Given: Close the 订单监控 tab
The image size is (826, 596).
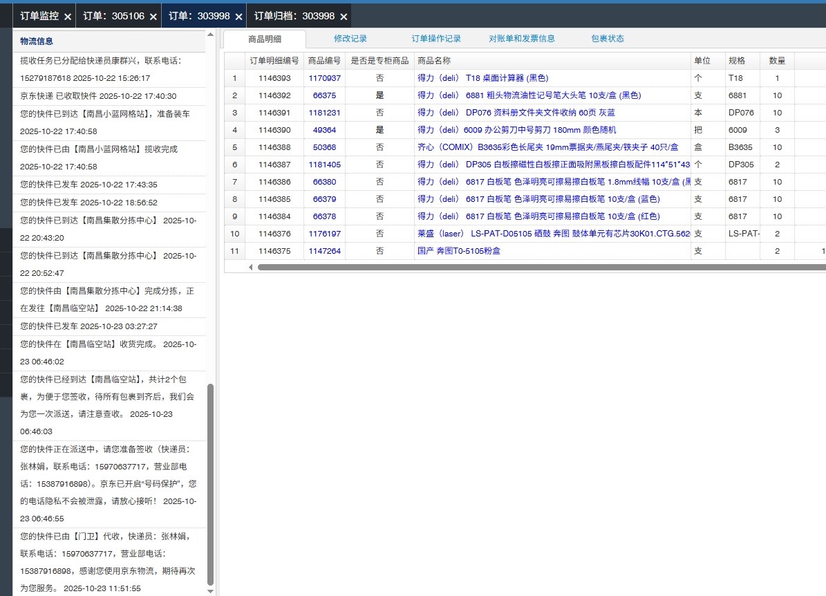Looking at the screenshot, I should click(67, 16).
